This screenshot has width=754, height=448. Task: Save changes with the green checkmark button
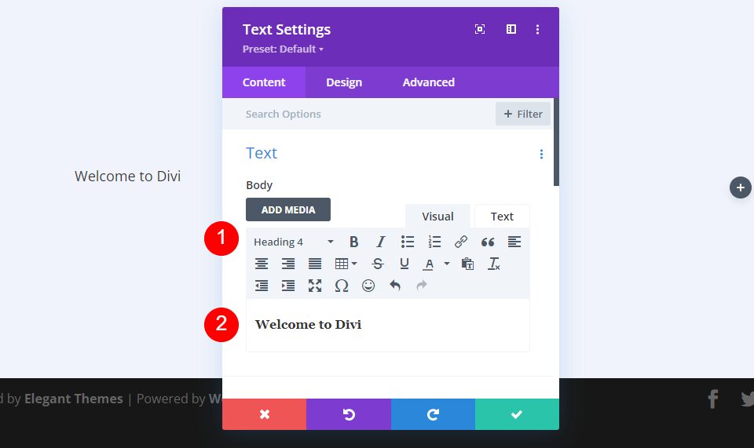point(517,414)
